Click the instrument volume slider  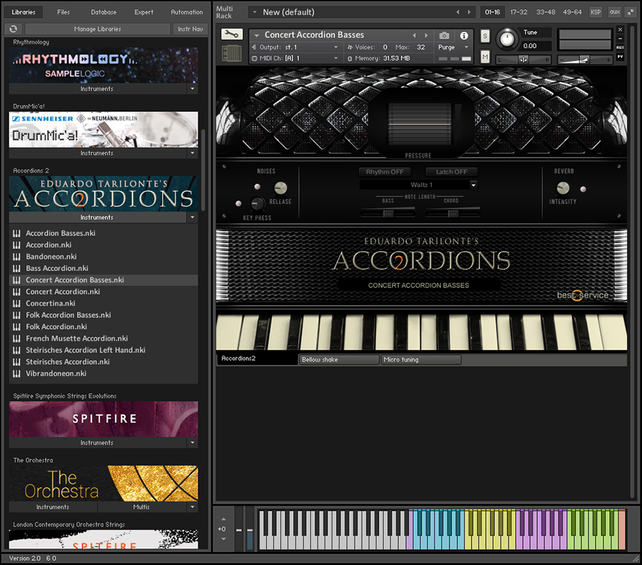click(x=584, y=60)
